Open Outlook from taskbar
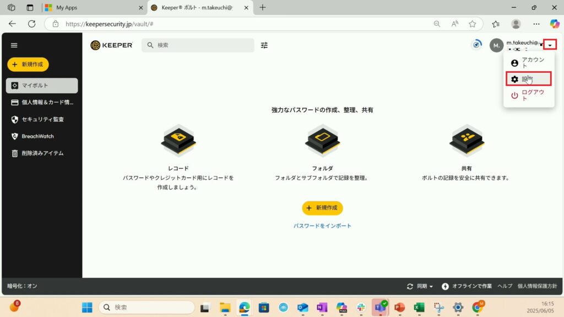This screenshot has width=564, height=317. pyautogui.click(x=302, y=307)
